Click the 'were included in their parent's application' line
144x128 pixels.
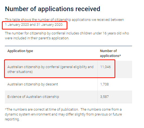(x=37, y=38)
